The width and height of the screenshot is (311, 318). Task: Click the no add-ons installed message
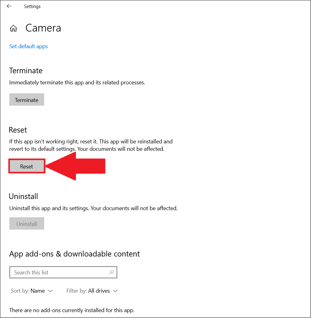[72, 310]
